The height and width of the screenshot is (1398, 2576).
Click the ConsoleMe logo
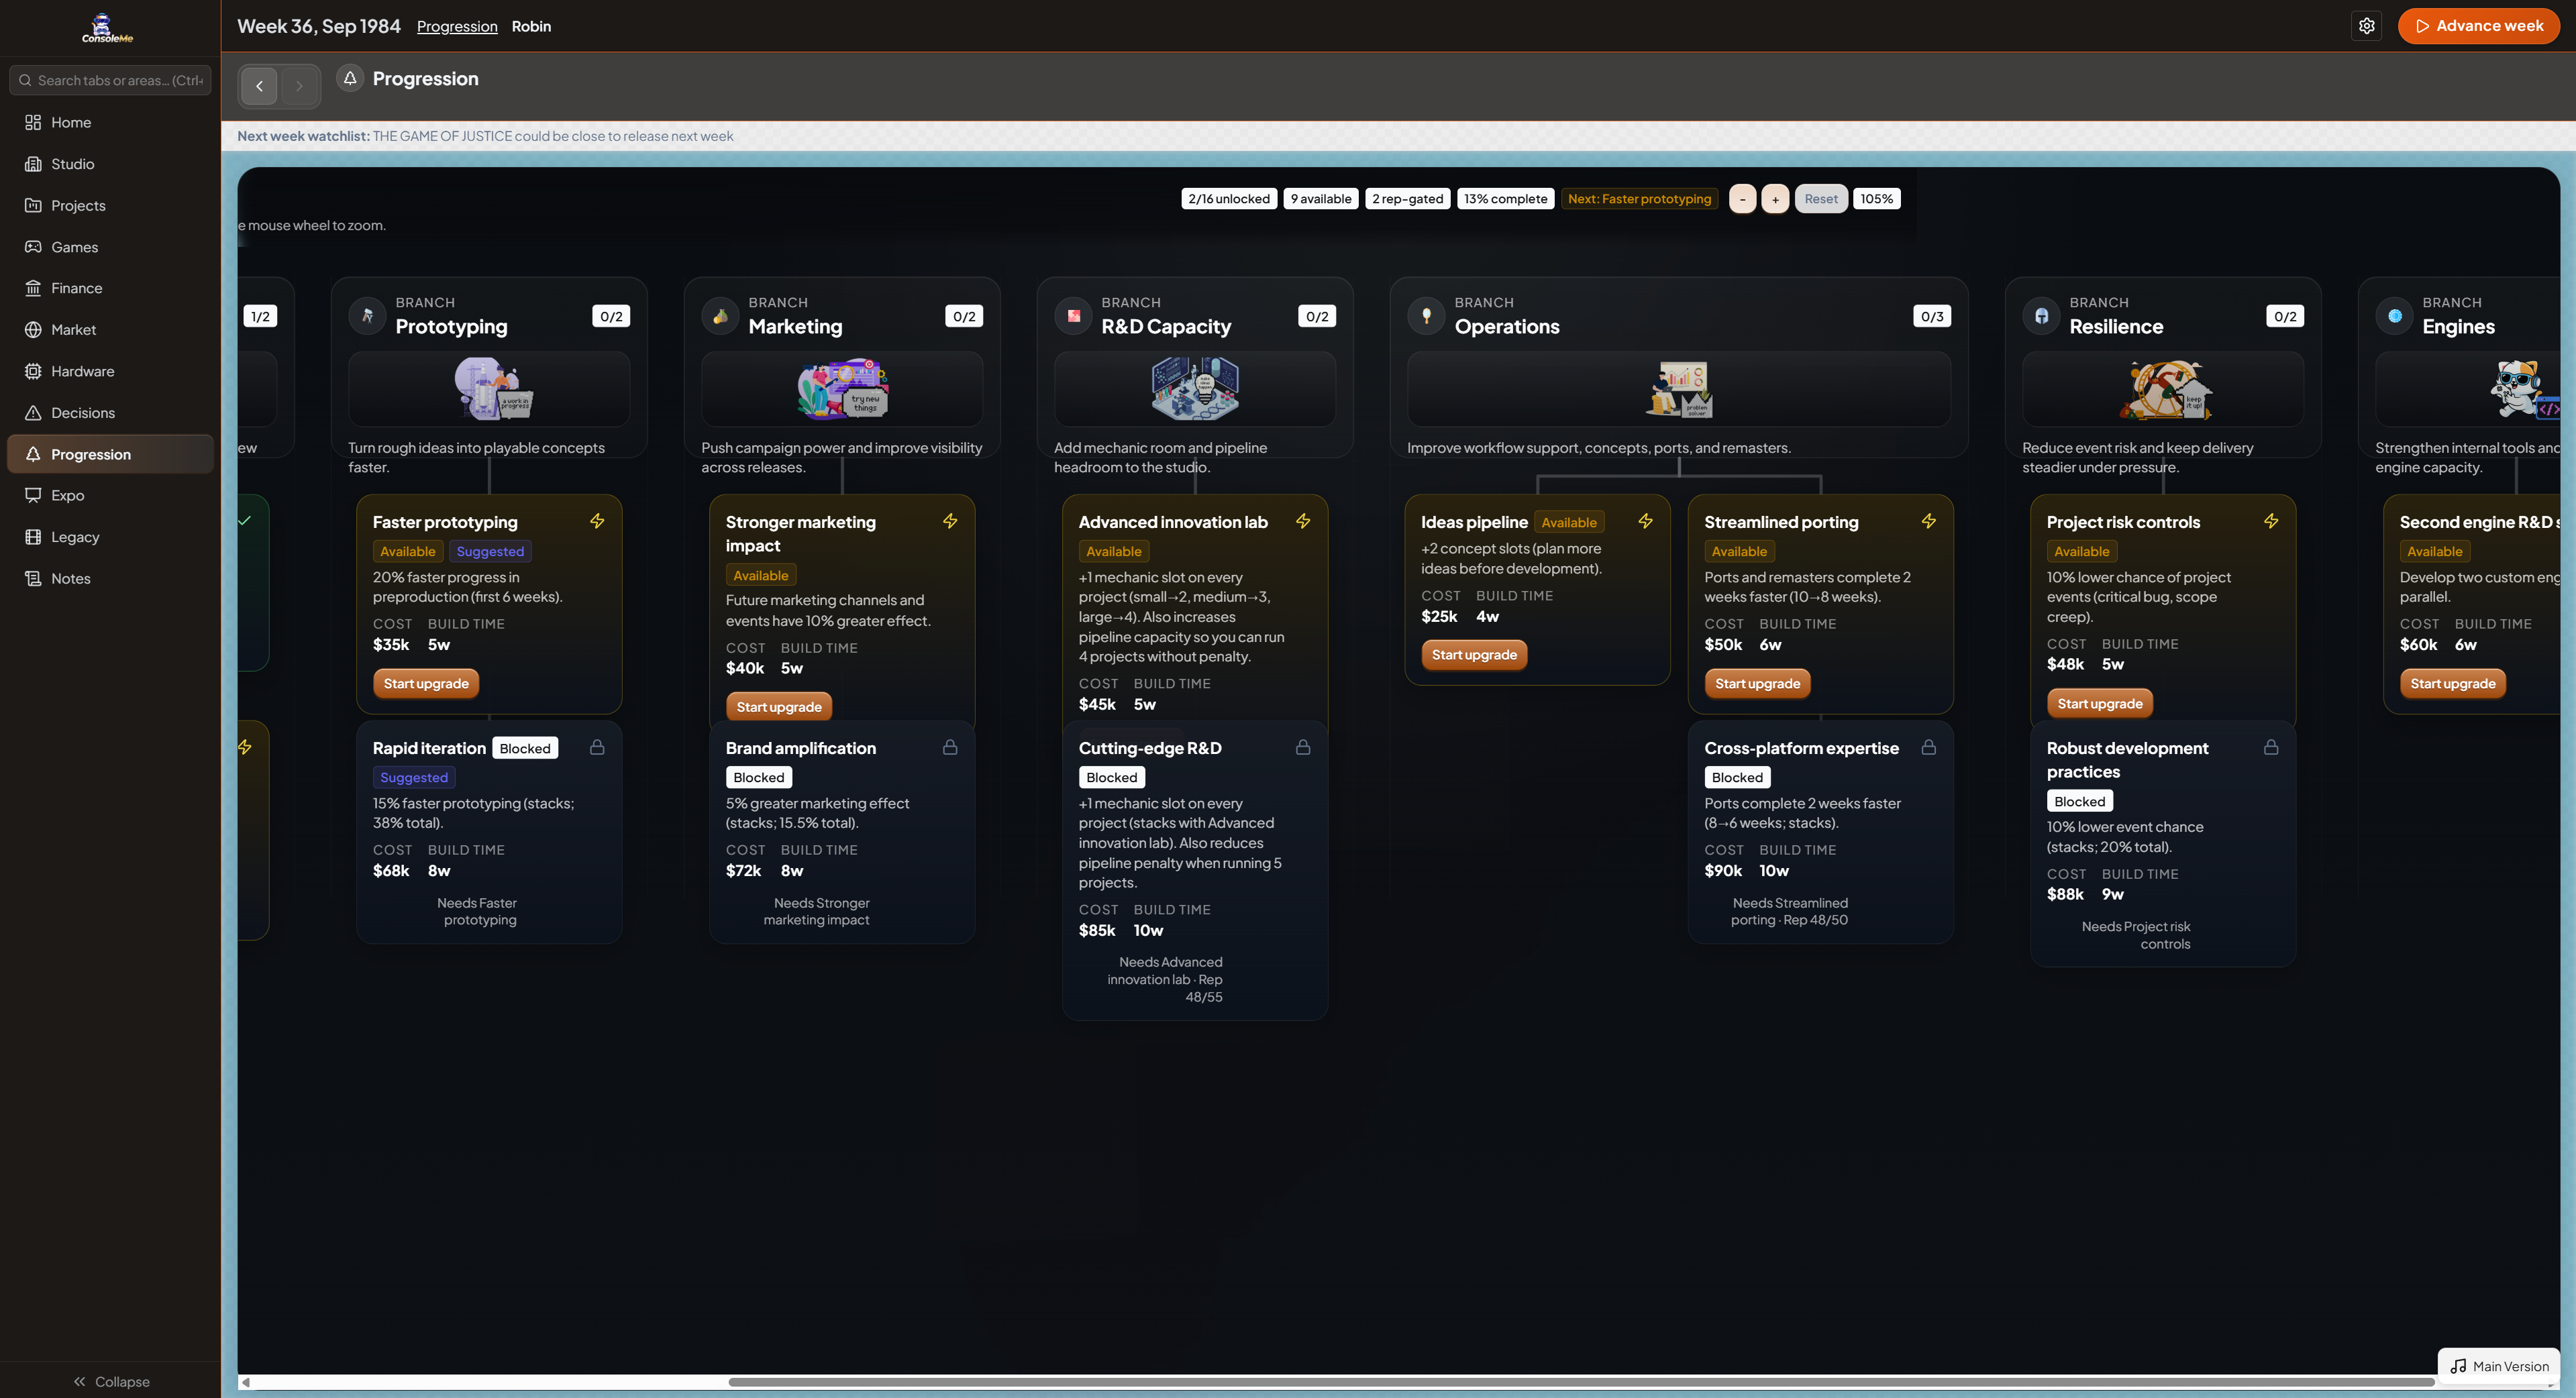(x=107, y=28)
